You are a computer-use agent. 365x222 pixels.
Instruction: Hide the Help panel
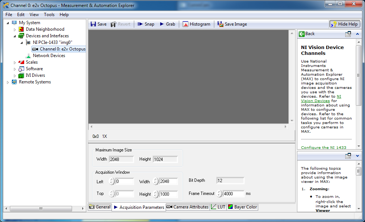345,24
